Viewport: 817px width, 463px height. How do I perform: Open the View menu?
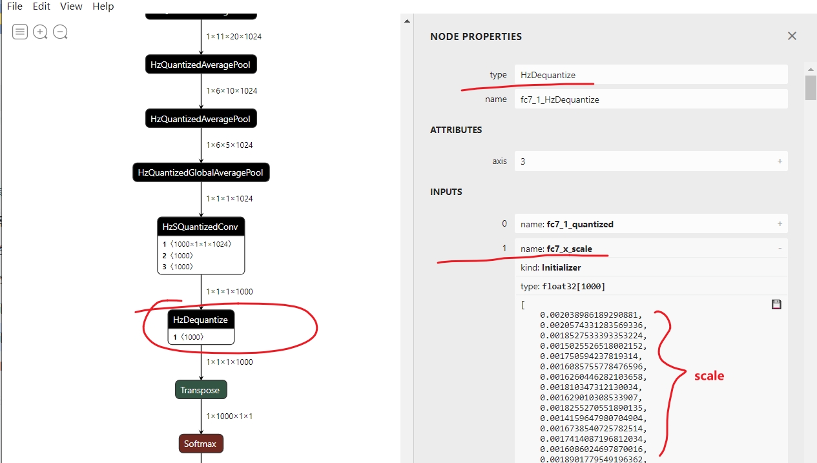pyautogui.click(x=71, y=6)
